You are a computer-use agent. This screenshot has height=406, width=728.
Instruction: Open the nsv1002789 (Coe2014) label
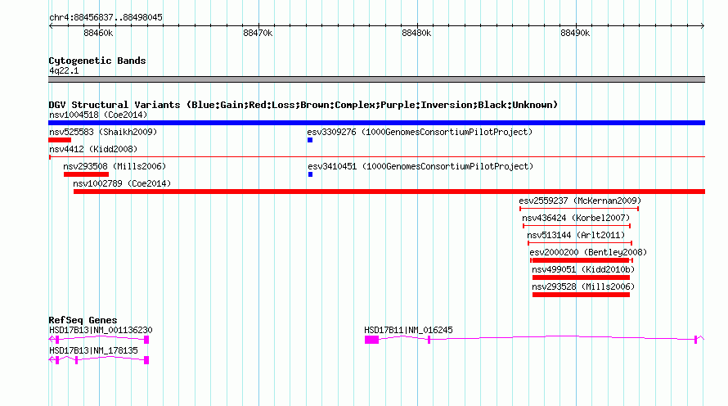coord(122,183)
